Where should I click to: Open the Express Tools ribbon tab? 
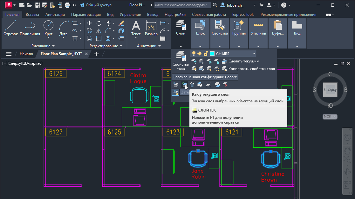point(243,15)
